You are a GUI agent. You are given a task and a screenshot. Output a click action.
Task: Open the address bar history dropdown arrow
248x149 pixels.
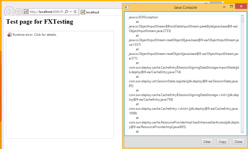71,12
